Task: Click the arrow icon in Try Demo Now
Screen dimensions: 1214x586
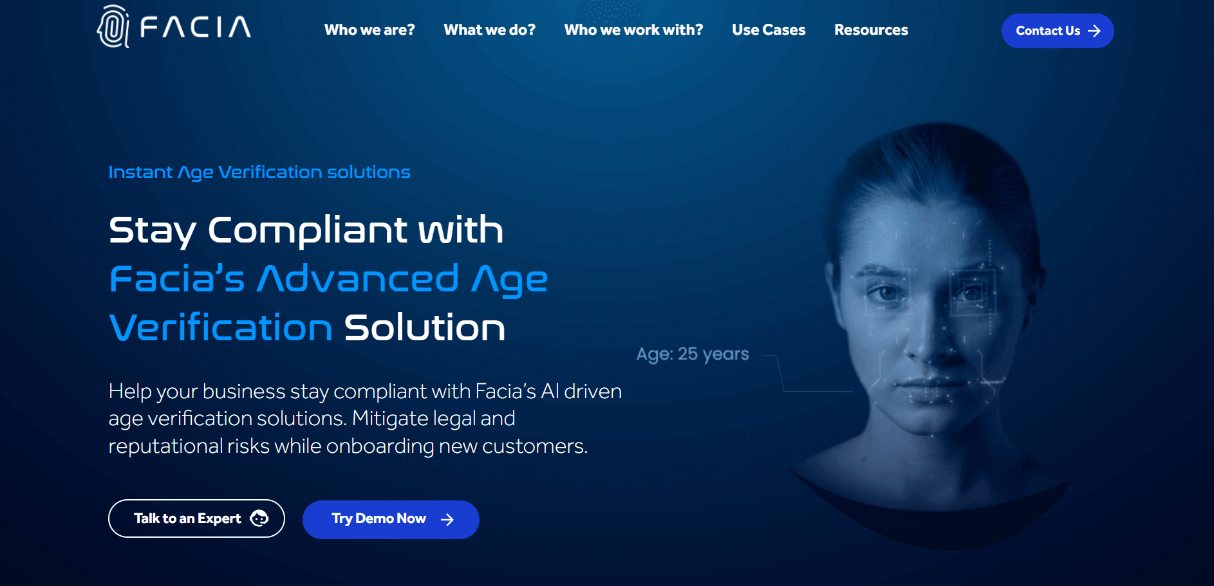Action: [x=447, y=520]
